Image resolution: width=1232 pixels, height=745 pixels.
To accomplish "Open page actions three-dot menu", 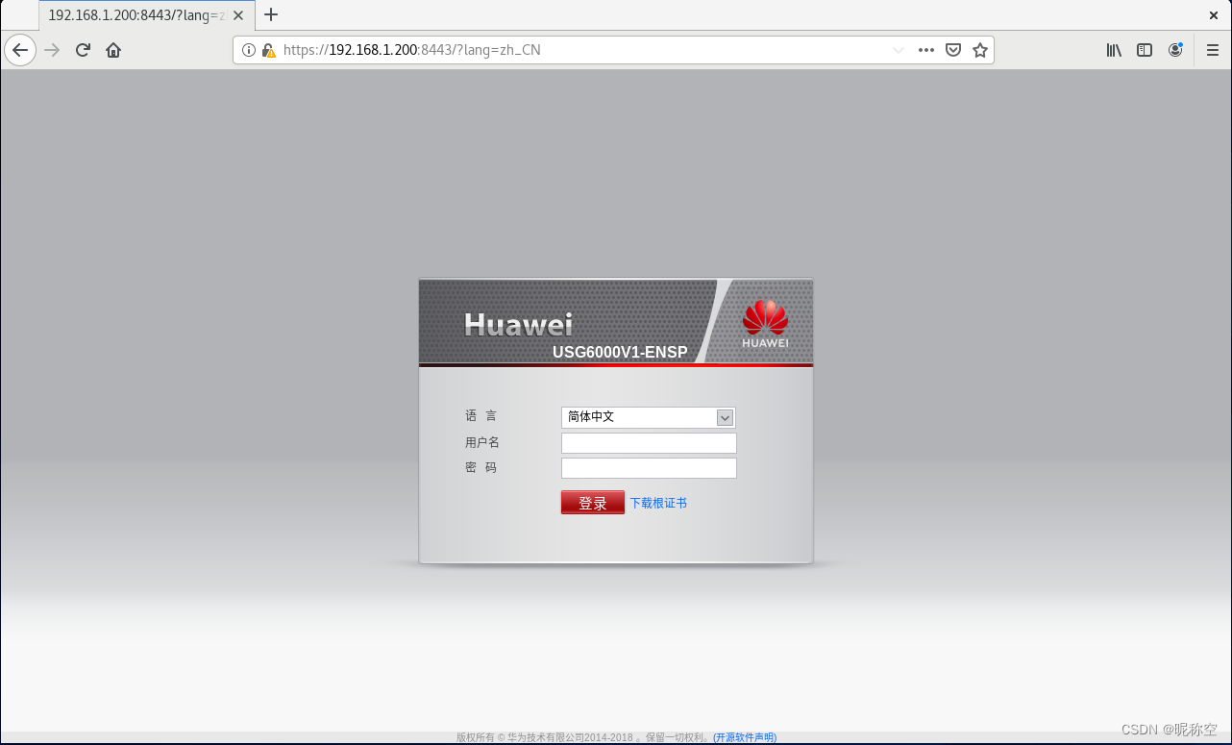I will click(926, 50).
